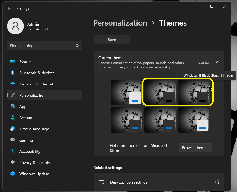
Task: Collapse the Current theme chevron
Action: (x=217, y=62)
